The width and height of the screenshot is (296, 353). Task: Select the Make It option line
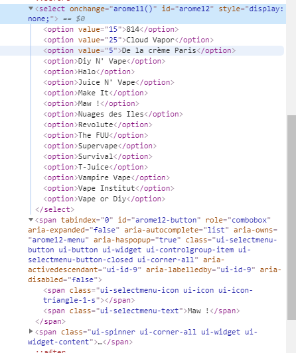96,93
